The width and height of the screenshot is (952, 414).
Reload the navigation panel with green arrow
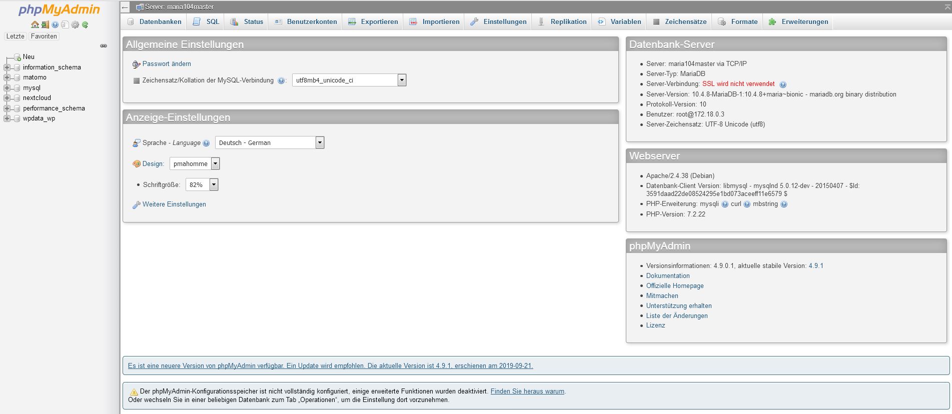pos(85,24)
